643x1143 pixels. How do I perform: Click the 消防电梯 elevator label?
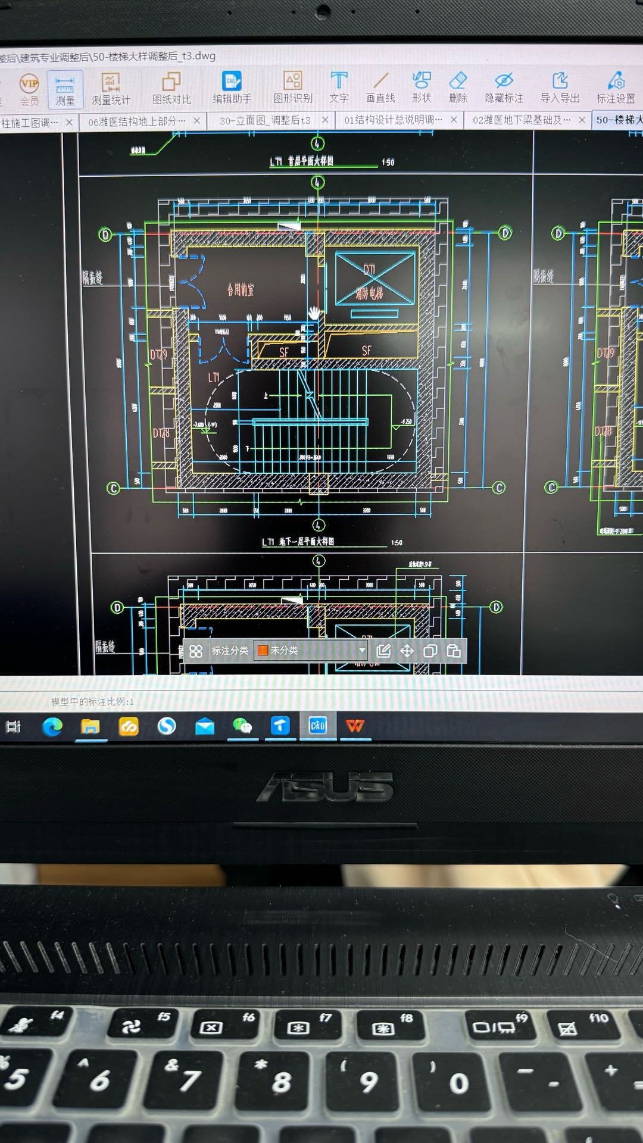370,293
